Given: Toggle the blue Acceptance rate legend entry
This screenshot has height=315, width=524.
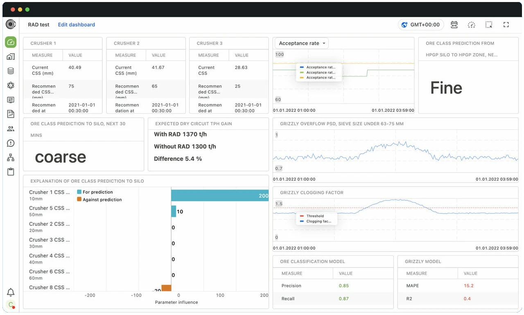Looking at the screenshot, I should (x=318, y=67).
